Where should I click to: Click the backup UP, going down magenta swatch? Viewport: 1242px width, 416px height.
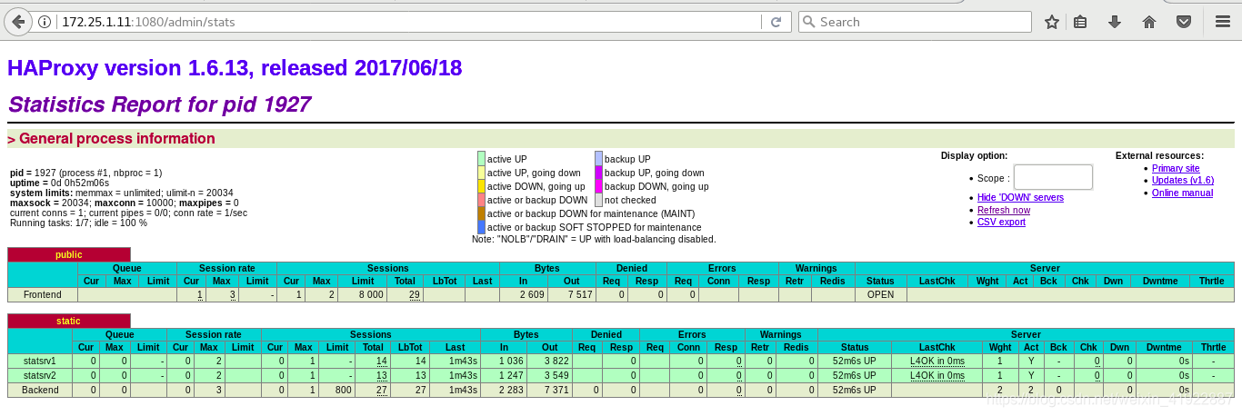[598, 173]
